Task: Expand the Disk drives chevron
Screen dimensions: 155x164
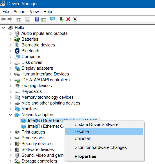Action: click(10, 62)
